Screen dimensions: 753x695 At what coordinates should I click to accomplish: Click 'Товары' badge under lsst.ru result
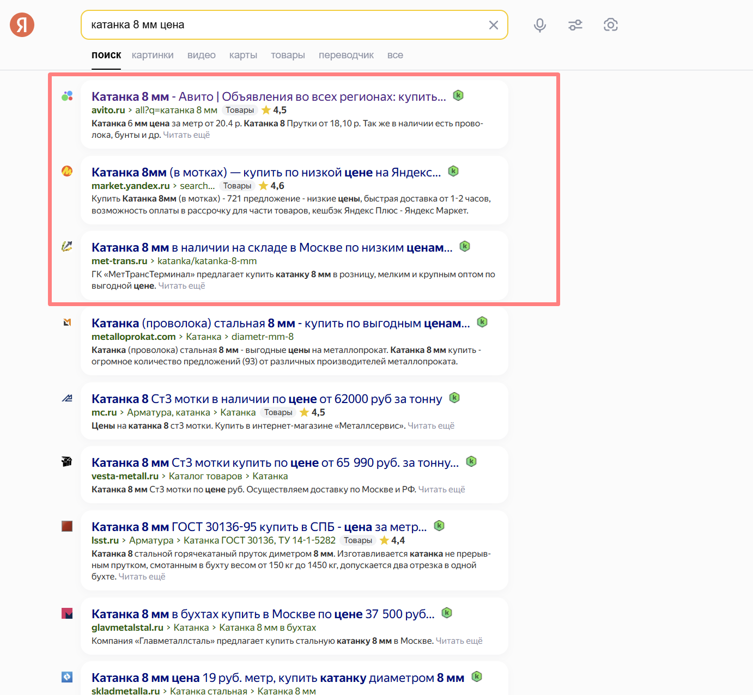pos(358,540)
